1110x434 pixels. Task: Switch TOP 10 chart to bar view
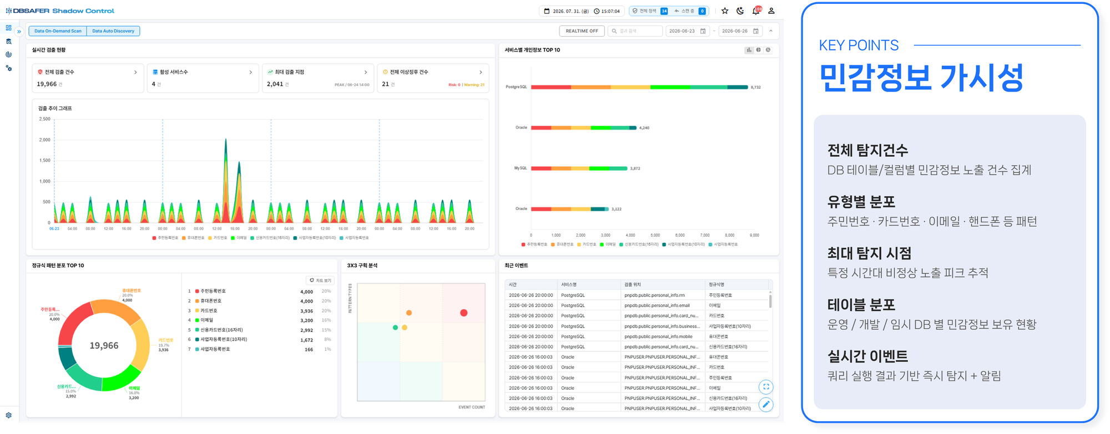point(749,50)
